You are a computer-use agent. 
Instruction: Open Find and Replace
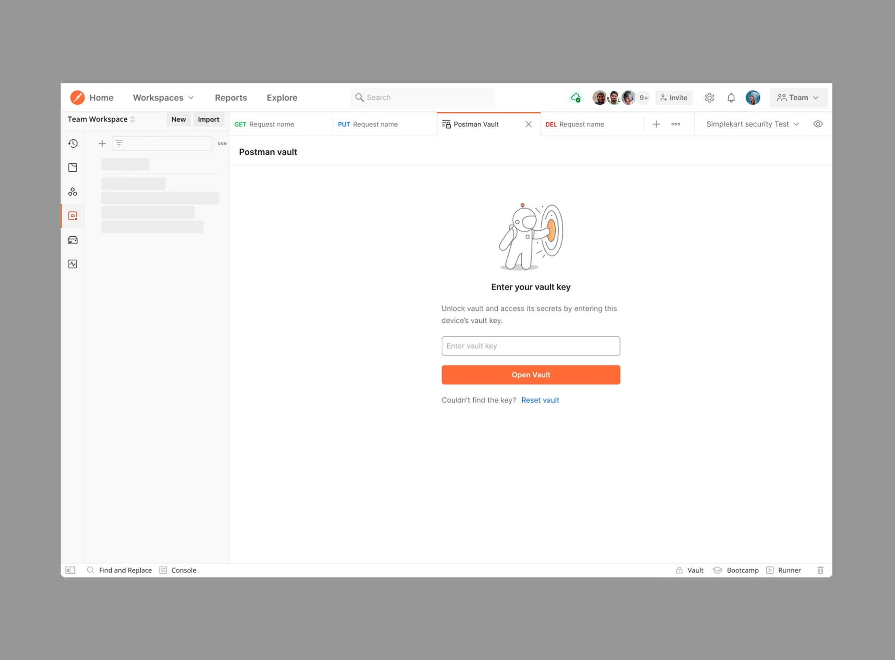click(119, 570)
